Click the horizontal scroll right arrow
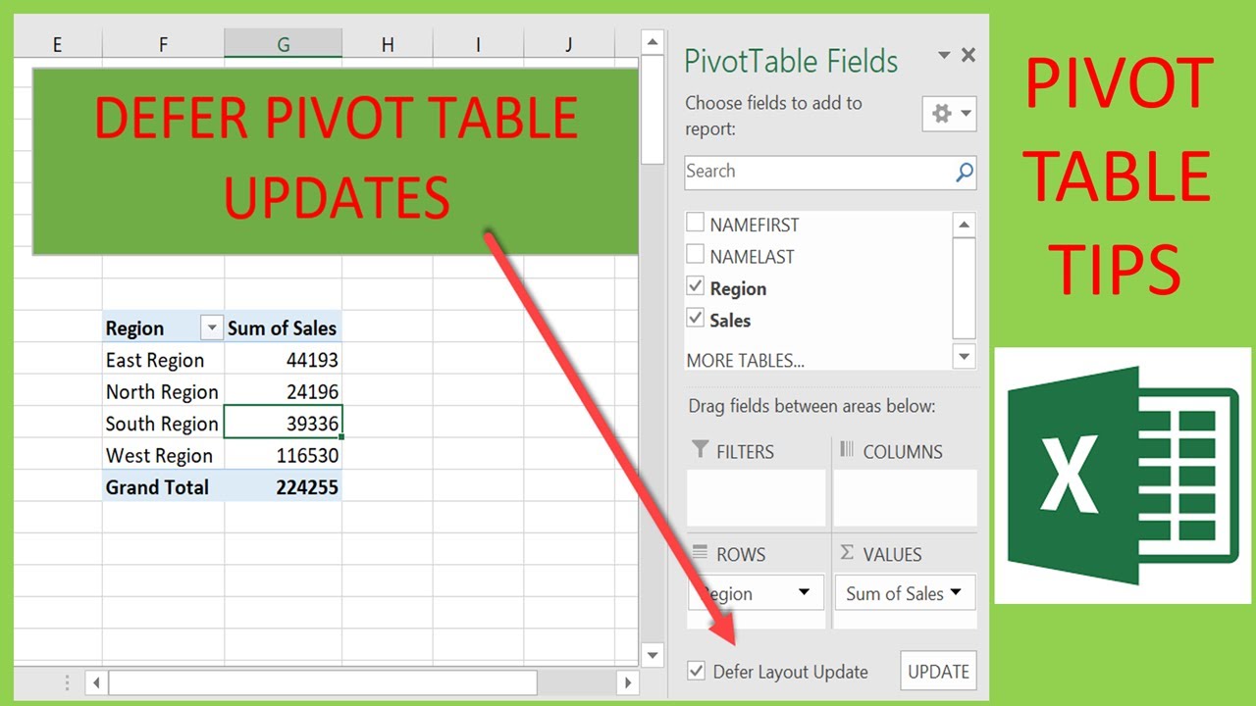Image resolution: width=1256 pixels, height=706 pixels. pos(628,681)
